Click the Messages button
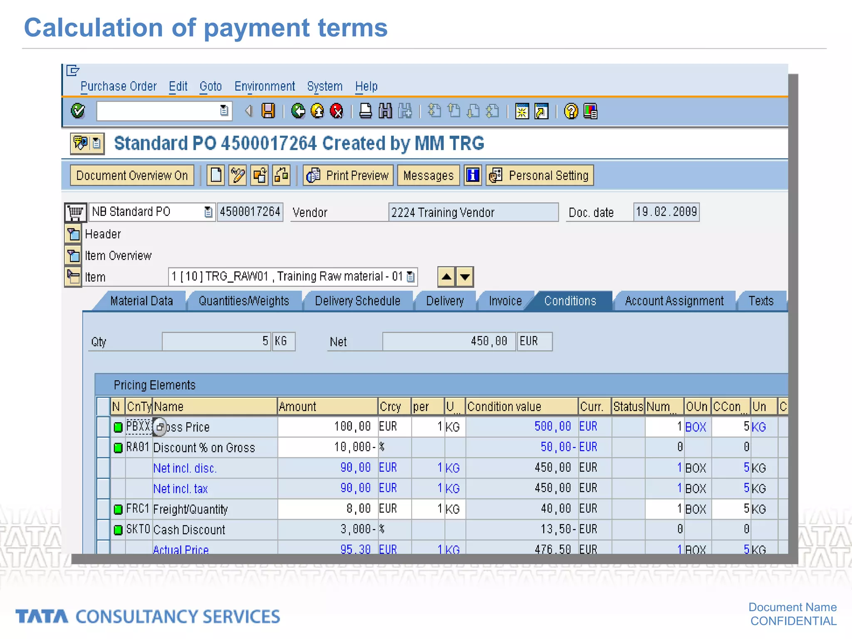This screenshot has height=639, width=852. click(x=428, y=175)
